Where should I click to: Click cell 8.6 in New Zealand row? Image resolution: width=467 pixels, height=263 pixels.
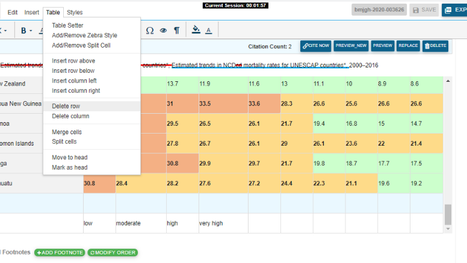coord(427,84)
